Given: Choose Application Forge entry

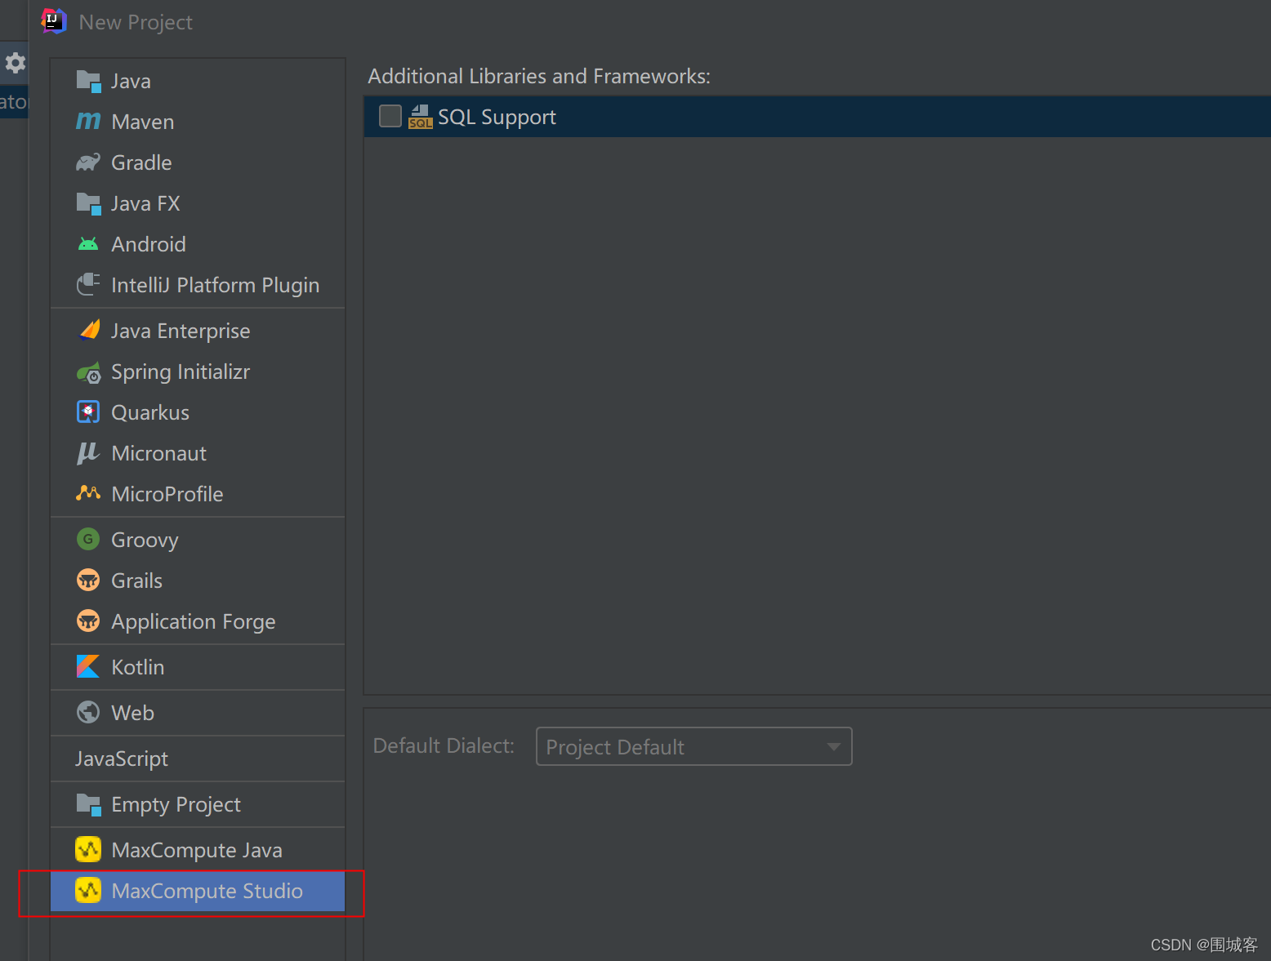Looking at the screenshot, I should click(x=198, y=621).
